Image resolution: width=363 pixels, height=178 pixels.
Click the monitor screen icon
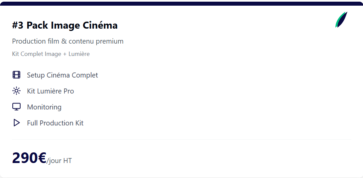tap(16, 106)
